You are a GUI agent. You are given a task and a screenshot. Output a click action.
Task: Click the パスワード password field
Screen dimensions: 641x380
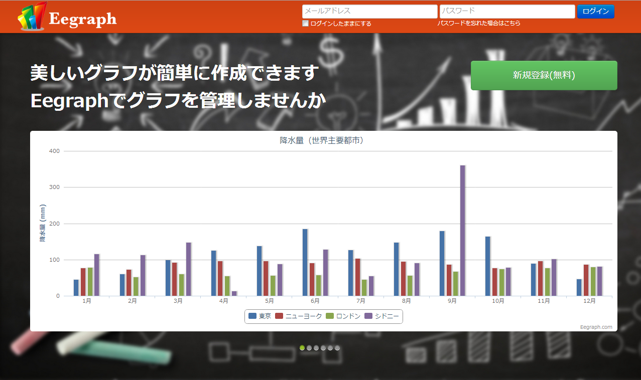(x=507, y=11)
